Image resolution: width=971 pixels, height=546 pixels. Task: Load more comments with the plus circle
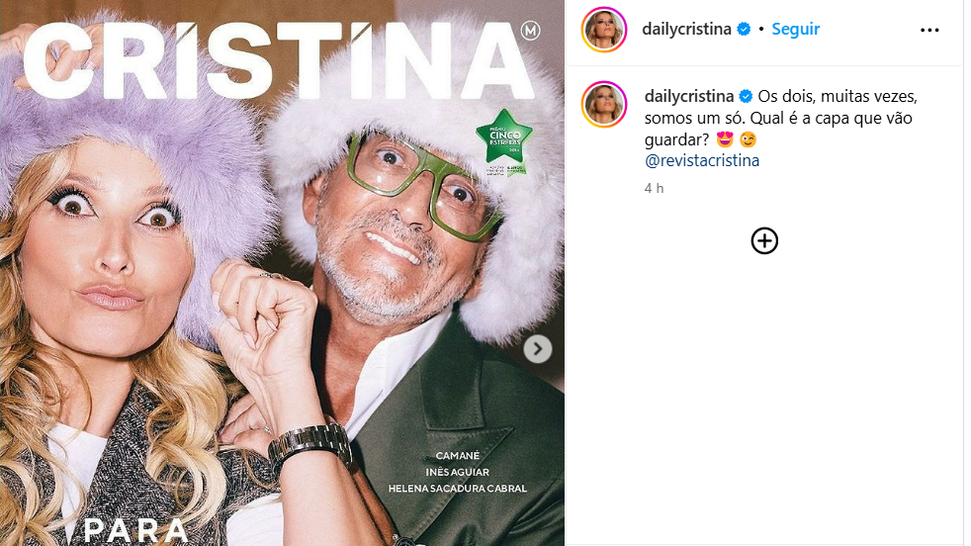(x=764, y=240)
